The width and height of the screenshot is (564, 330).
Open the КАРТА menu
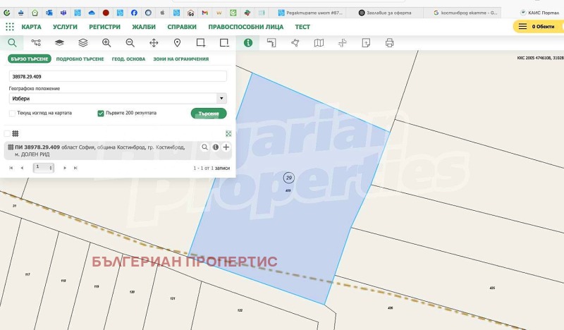31,27
